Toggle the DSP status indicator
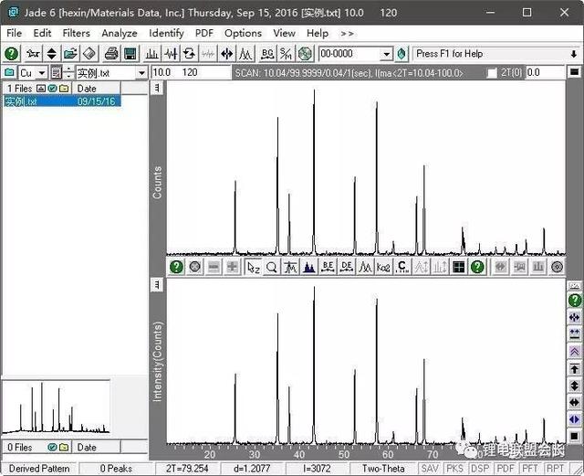584x476 pixels. click(x=480, y=469)
